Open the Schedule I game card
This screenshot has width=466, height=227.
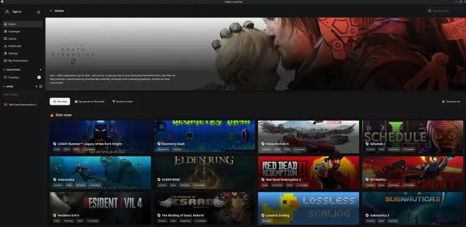pos(413,137)
